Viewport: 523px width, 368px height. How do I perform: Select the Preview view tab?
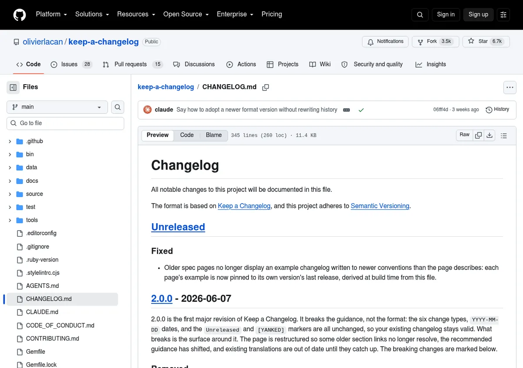click(158, 135)
